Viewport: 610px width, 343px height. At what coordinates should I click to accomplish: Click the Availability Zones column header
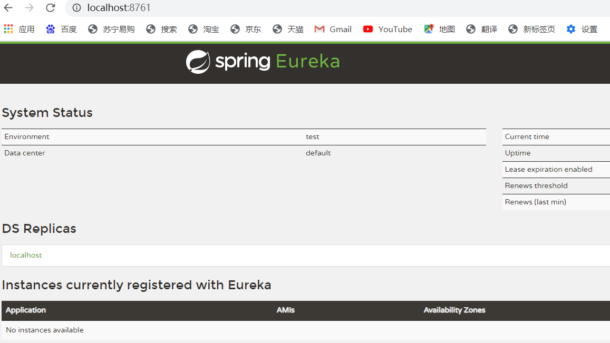[454, 310]
